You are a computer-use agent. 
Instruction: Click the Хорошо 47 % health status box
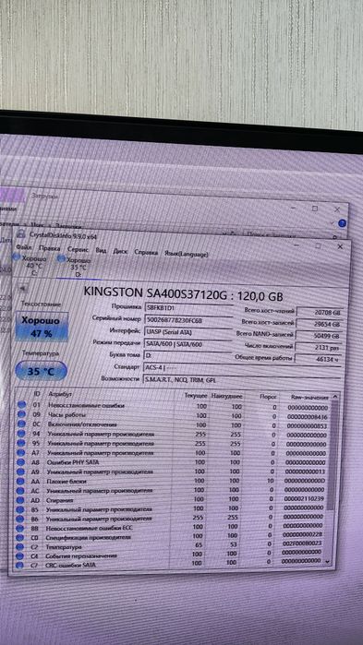point(42,327)
